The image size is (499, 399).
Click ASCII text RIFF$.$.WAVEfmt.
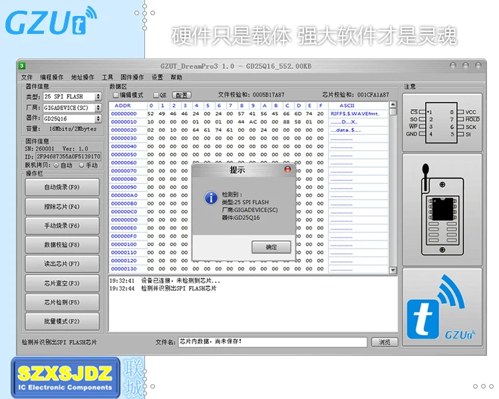tap(355, 114)
